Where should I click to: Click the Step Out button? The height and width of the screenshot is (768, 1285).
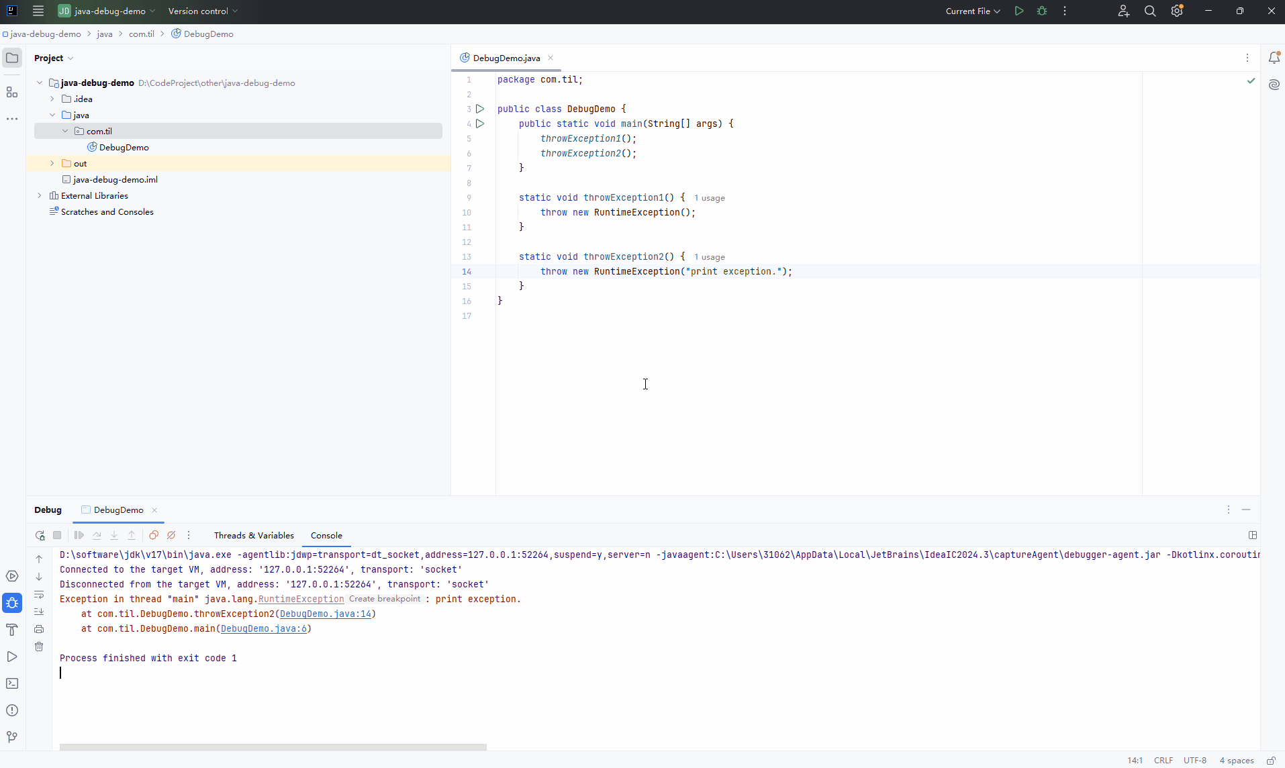(x=132, y=535)
